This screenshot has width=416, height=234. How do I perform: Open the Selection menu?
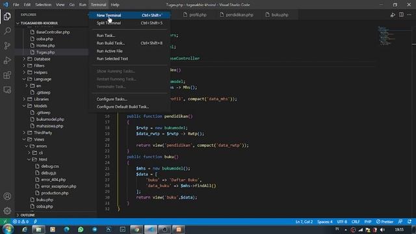click(x=44, y=5)
